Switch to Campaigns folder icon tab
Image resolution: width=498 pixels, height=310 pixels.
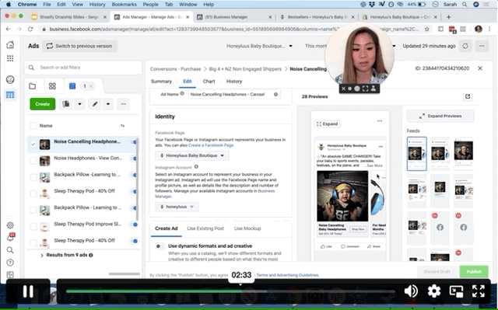33,86
